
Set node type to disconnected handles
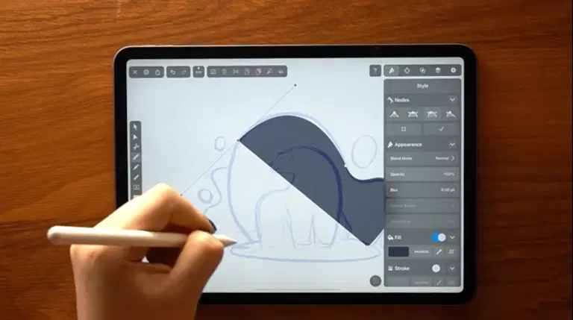(451, 114)
